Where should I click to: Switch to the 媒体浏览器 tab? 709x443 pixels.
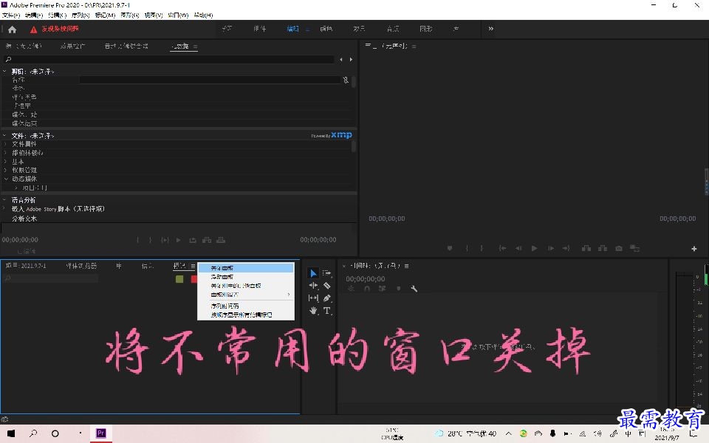coord(81,266)
